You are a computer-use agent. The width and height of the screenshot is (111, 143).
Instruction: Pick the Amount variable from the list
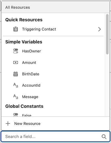[53, 63]
